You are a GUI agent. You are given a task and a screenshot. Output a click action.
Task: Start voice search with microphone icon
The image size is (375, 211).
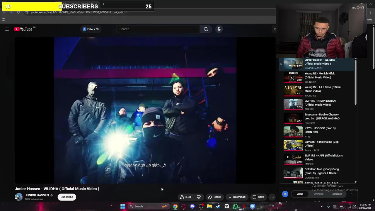point(219,29)
